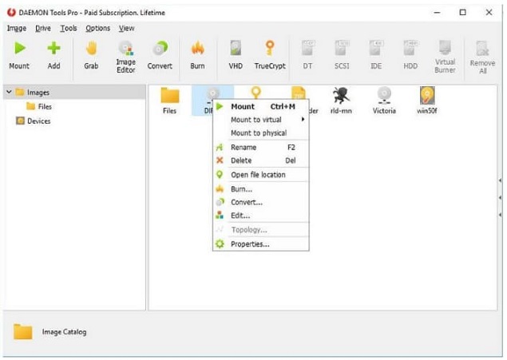Choose Properties... in context menu
This screenshot has width=507, height=360.
[260, 244]
